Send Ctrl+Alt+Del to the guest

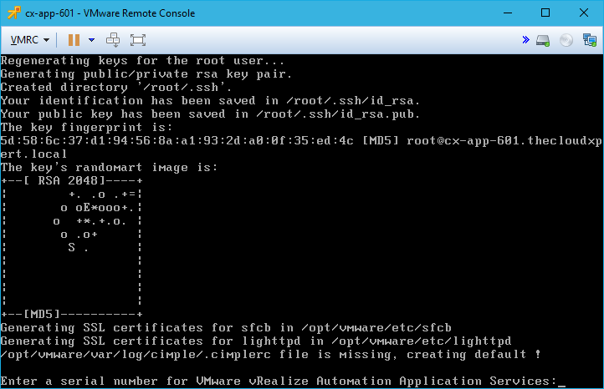(114, 39)
